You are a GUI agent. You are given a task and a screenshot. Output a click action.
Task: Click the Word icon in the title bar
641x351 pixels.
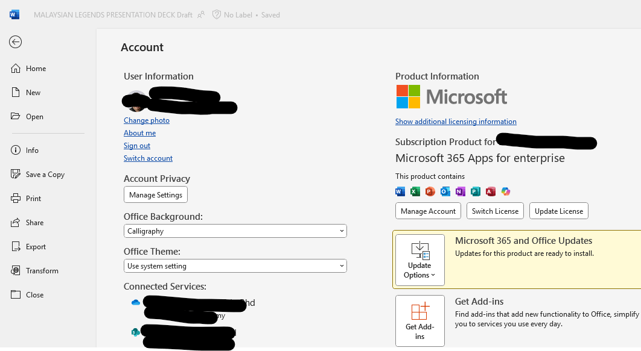[14, 14]
